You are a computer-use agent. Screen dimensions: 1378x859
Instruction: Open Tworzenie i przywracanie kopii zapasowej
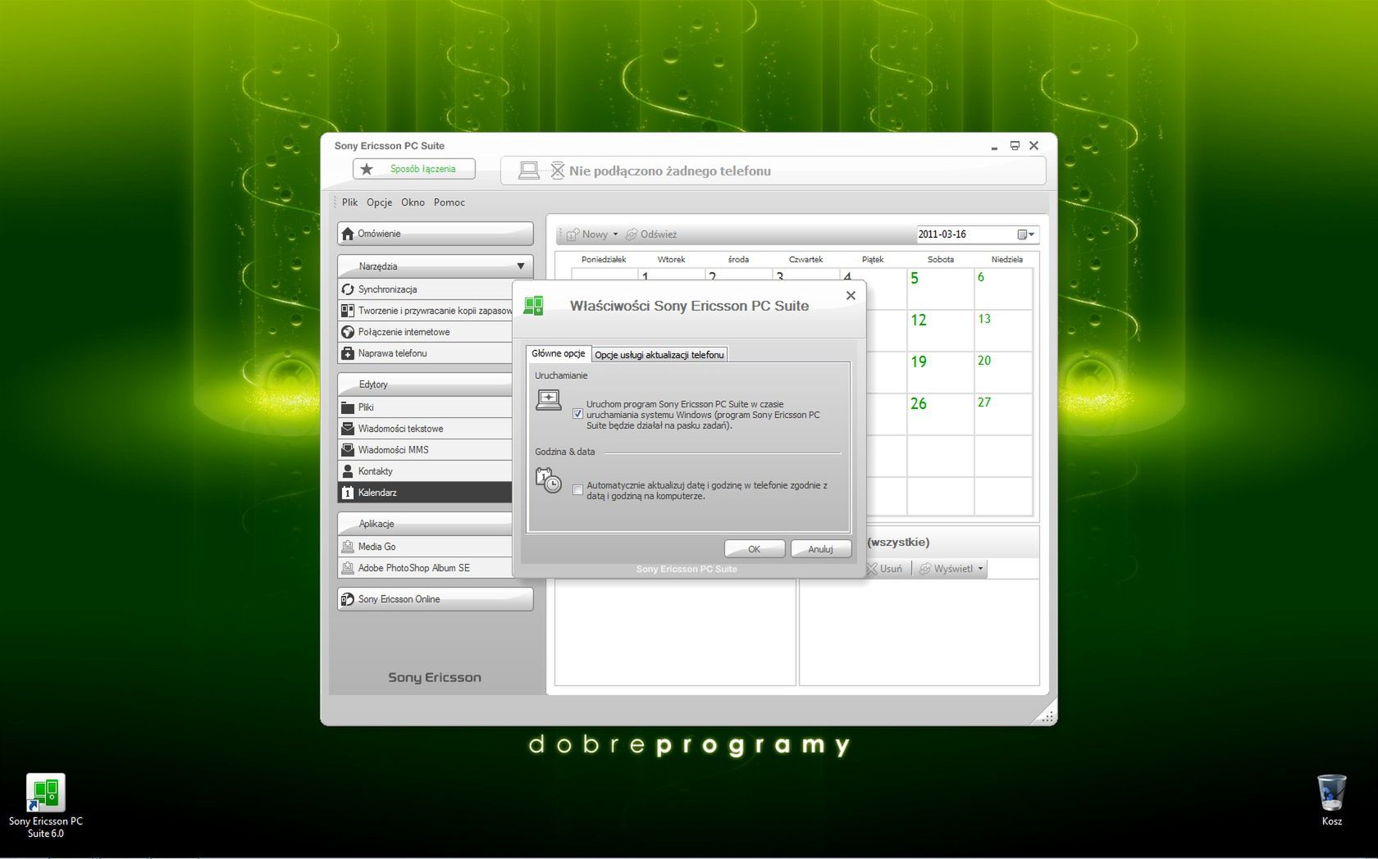pyautogui.click(x=425, y=311)
